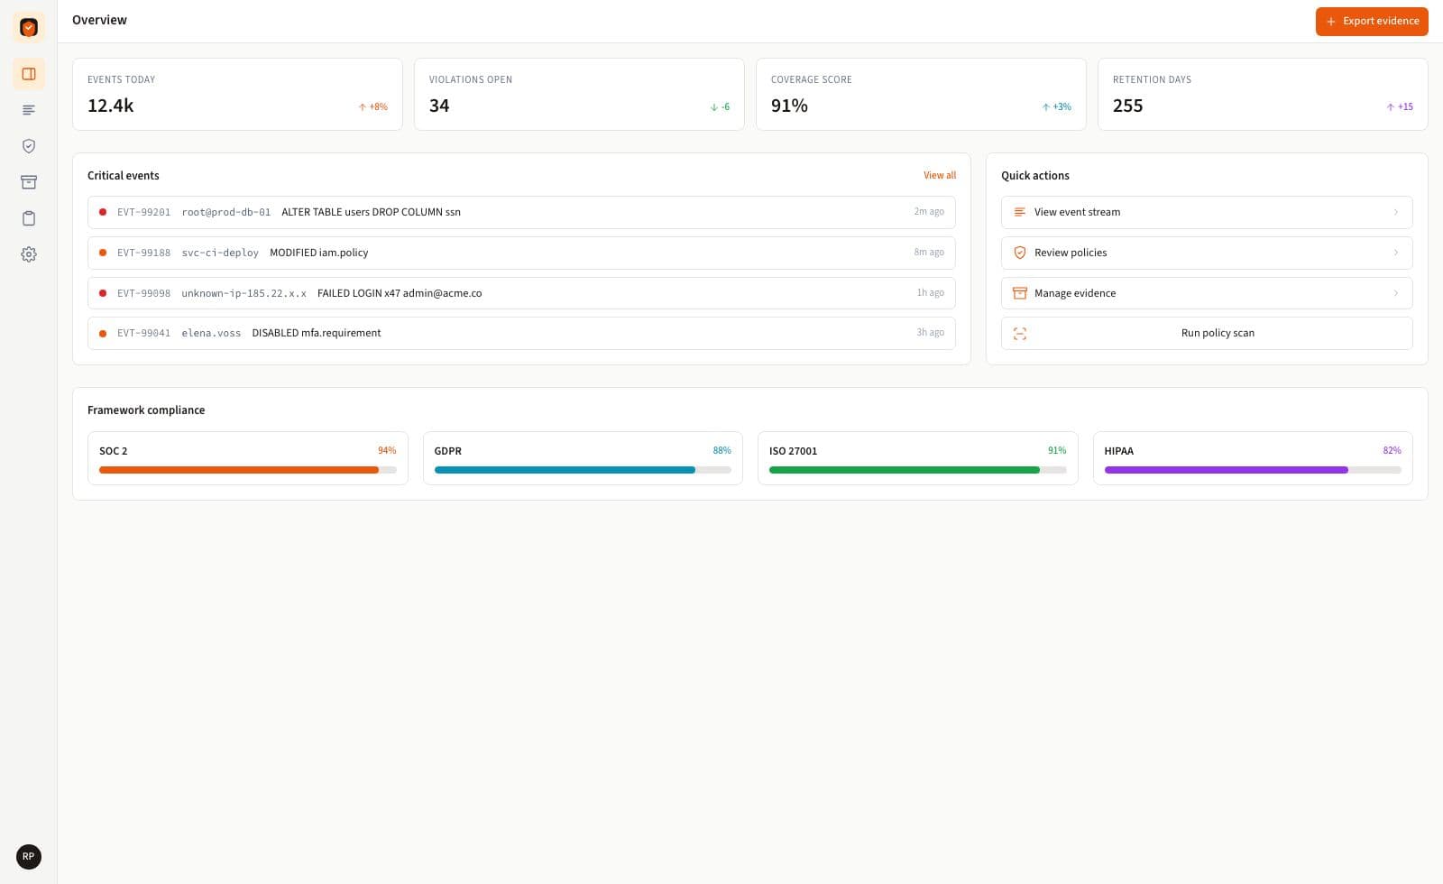Click the ISO 27001 compliance progress bar
This screenshot has height=884, width=1443.
tap(918, 470)
